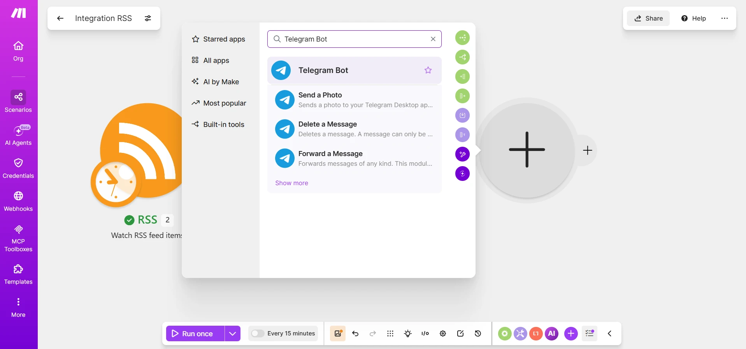Image resolution: width=746 pixels, height=349 pixels.
Task: Star the Telegram Bot app
Action: 428,70
